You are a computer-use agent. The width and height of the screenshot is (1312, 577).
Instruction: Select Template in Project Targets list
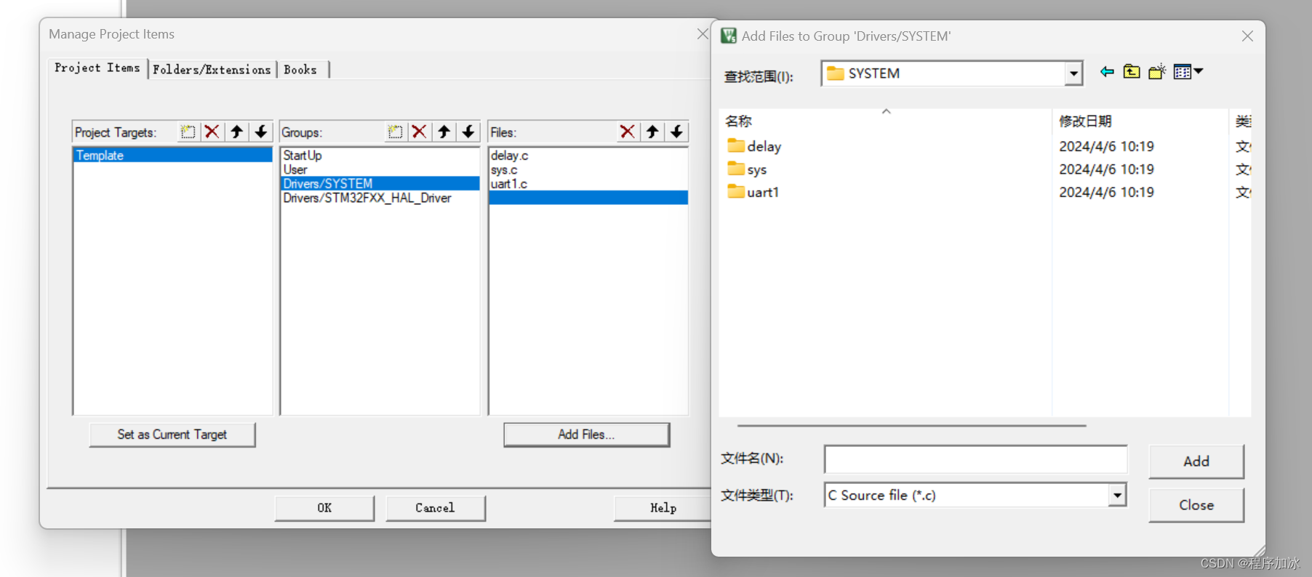pyautogui.click(x=172, y=155)
